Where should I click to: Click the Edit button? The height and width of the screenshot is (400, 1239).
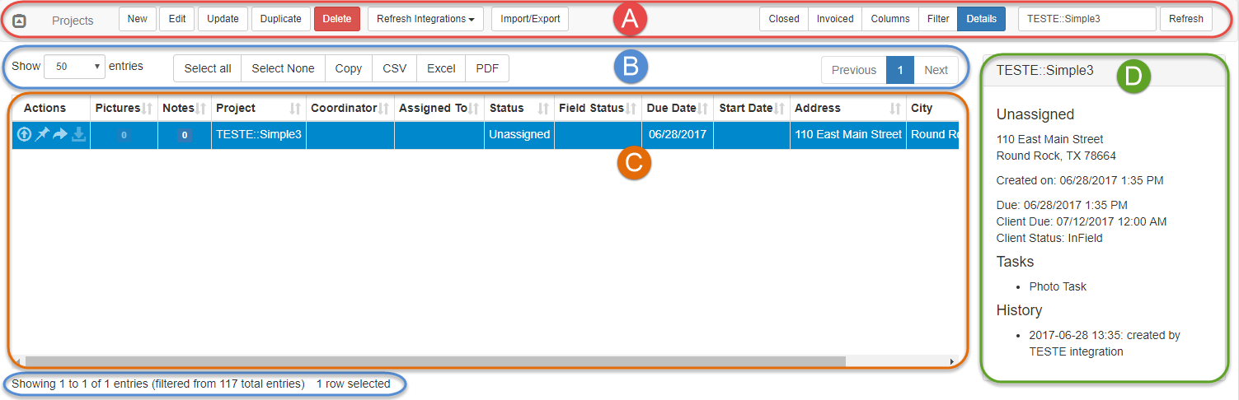point(177,19)
